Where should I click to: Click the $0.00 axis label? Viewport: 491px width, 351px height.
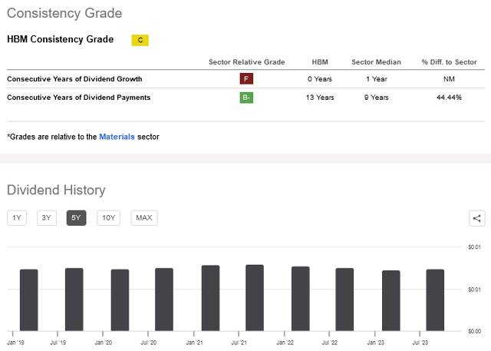point(474,331)
